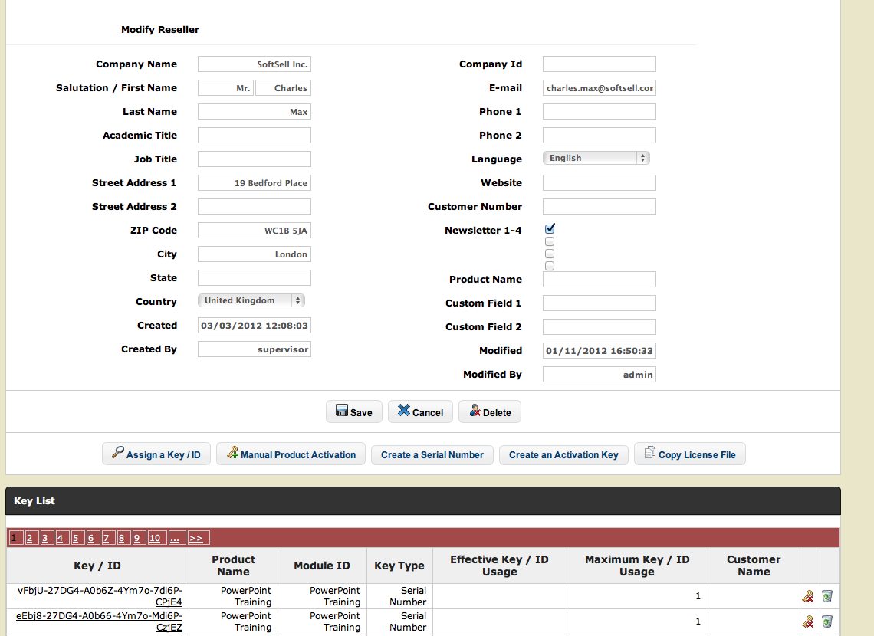The height and width of the screenshot is (636, 874).
Task: Click the Manual Product Activation key icon
Action: click(x=232, y=454)
